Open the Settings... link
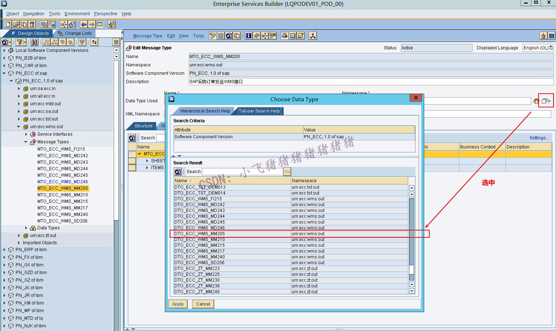This screenshot has width=556, height=331. (539, 138)
